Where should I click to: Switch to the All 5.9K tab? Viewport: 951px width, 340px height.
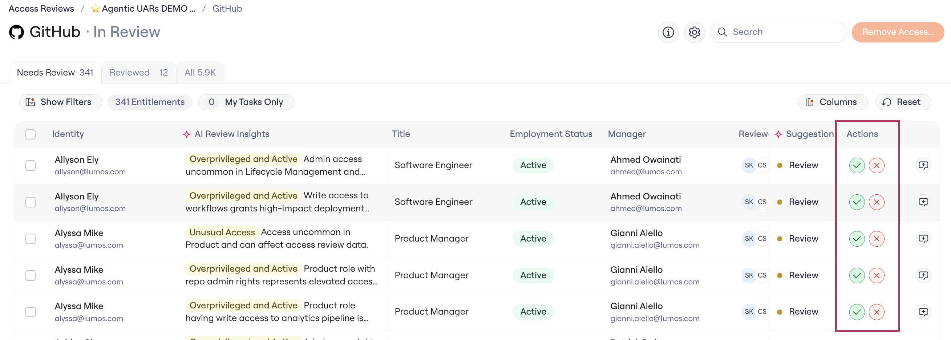(200, 73)
